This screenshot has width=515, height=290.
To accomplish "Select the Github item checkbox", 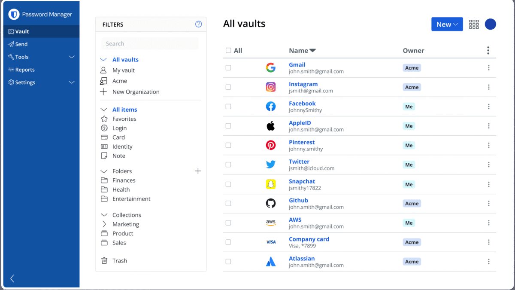I will [x=228, y=203].
